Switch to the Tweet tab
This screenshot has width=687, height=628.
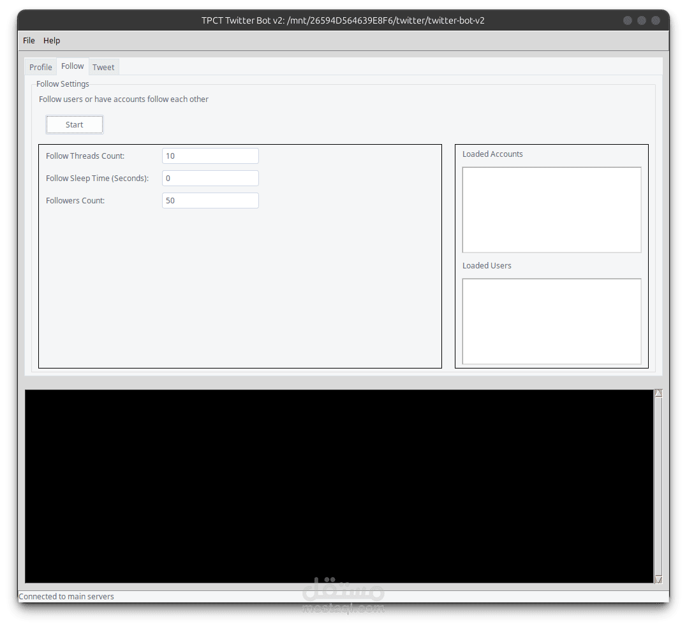[x=103, y=67]
